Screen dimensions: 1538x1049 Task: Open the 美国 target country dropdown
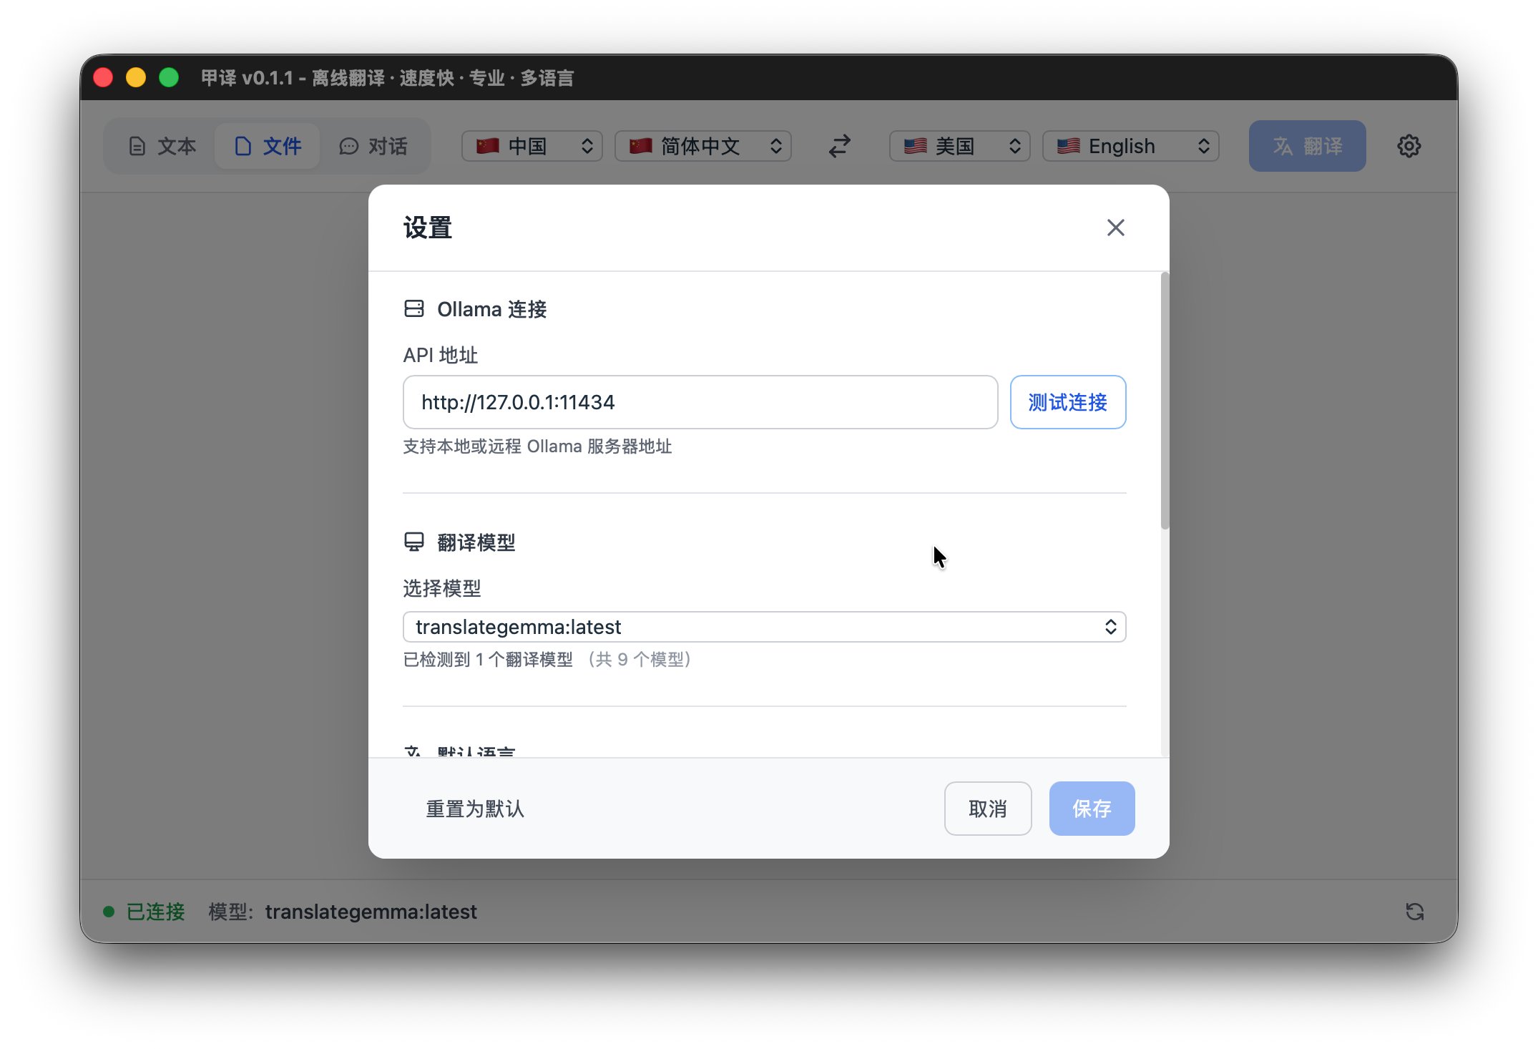(959, 146)
